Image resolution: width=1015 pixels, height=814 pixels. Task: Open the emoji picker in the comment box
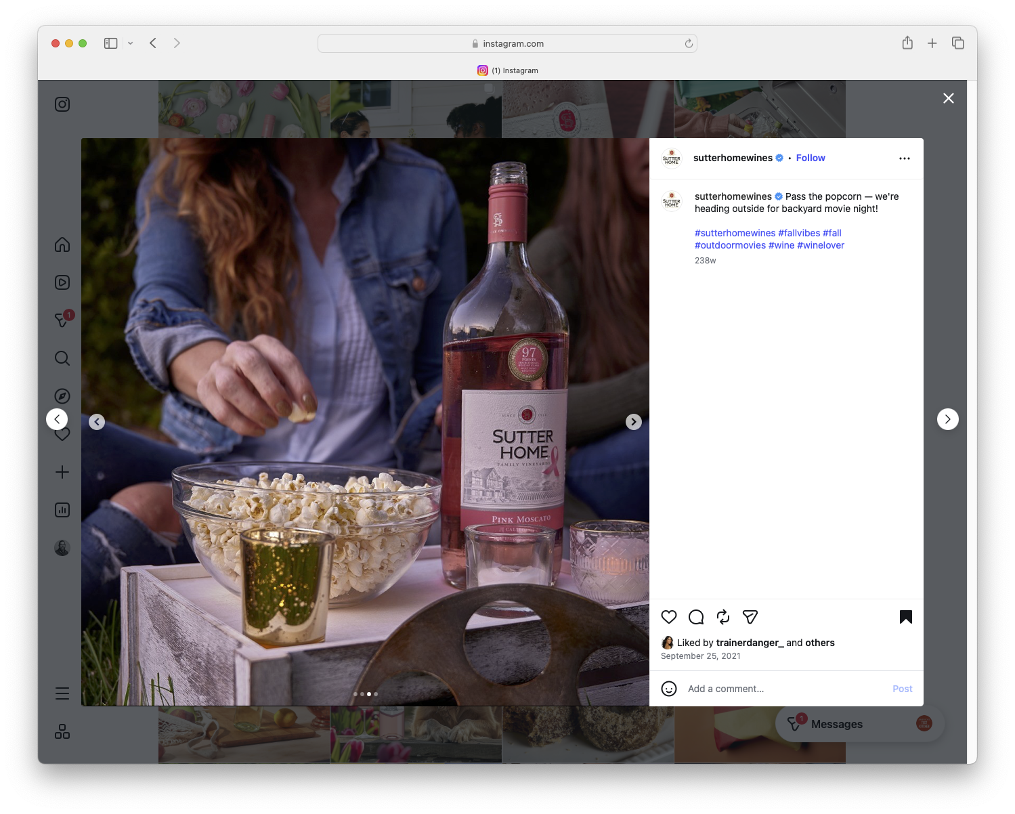pyautogui.click(x=669, y=688)
